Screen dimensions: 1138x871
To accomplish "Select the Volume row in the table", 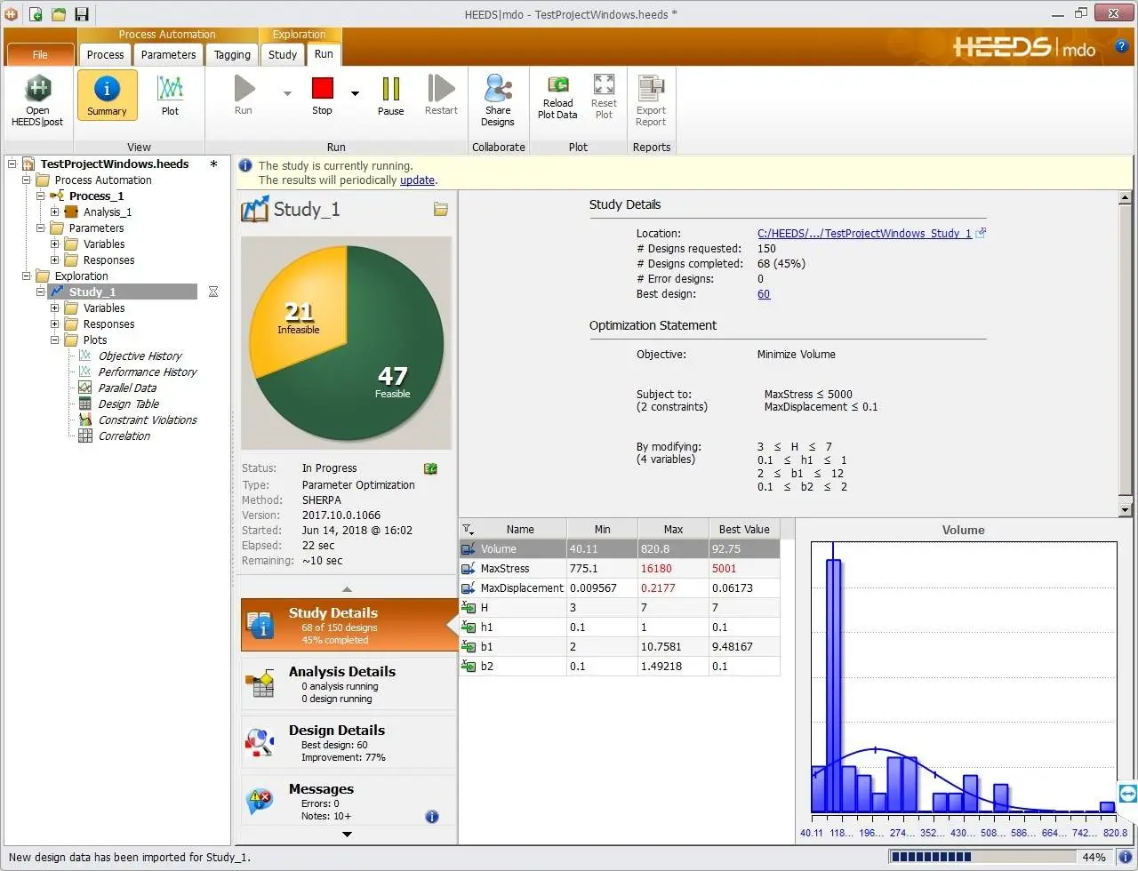I will [x=620, y=549].
